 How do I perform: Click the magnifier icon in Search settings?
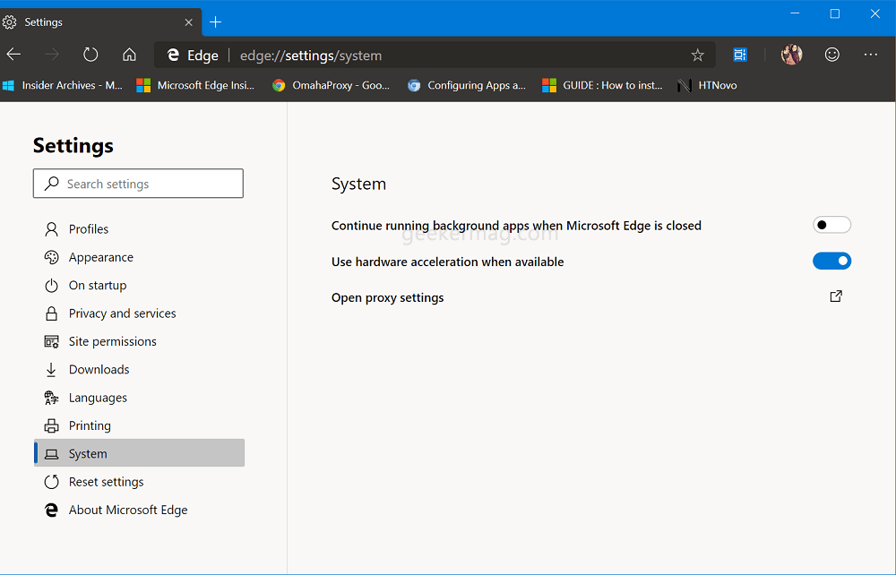pyautogui.click(x=52, y=184)
